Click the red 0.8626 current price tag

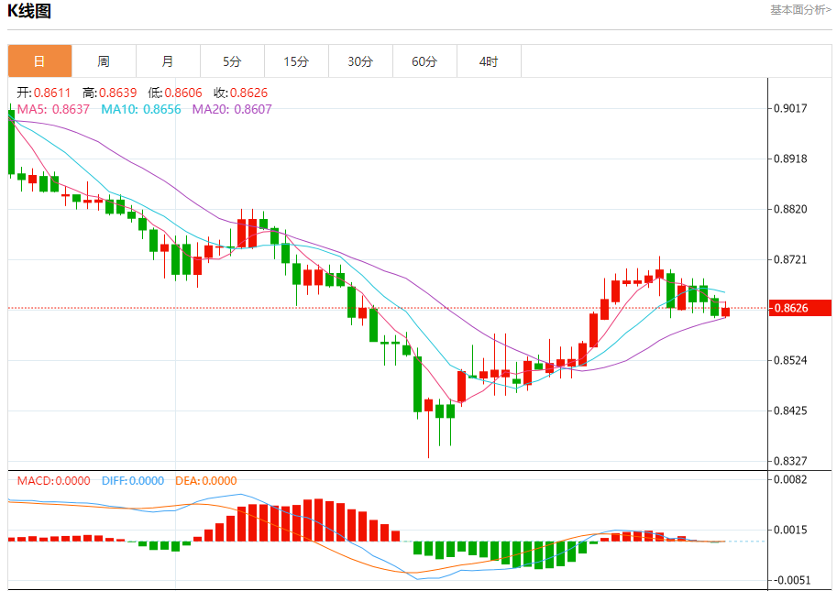point(799,308)
